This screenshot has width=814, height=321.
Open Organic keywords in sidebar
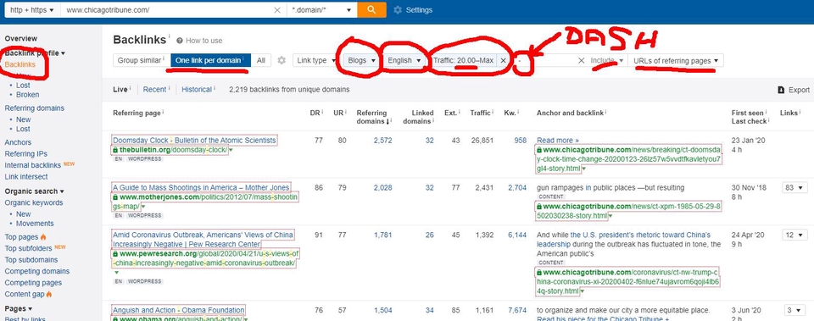(x=34, y=202)
